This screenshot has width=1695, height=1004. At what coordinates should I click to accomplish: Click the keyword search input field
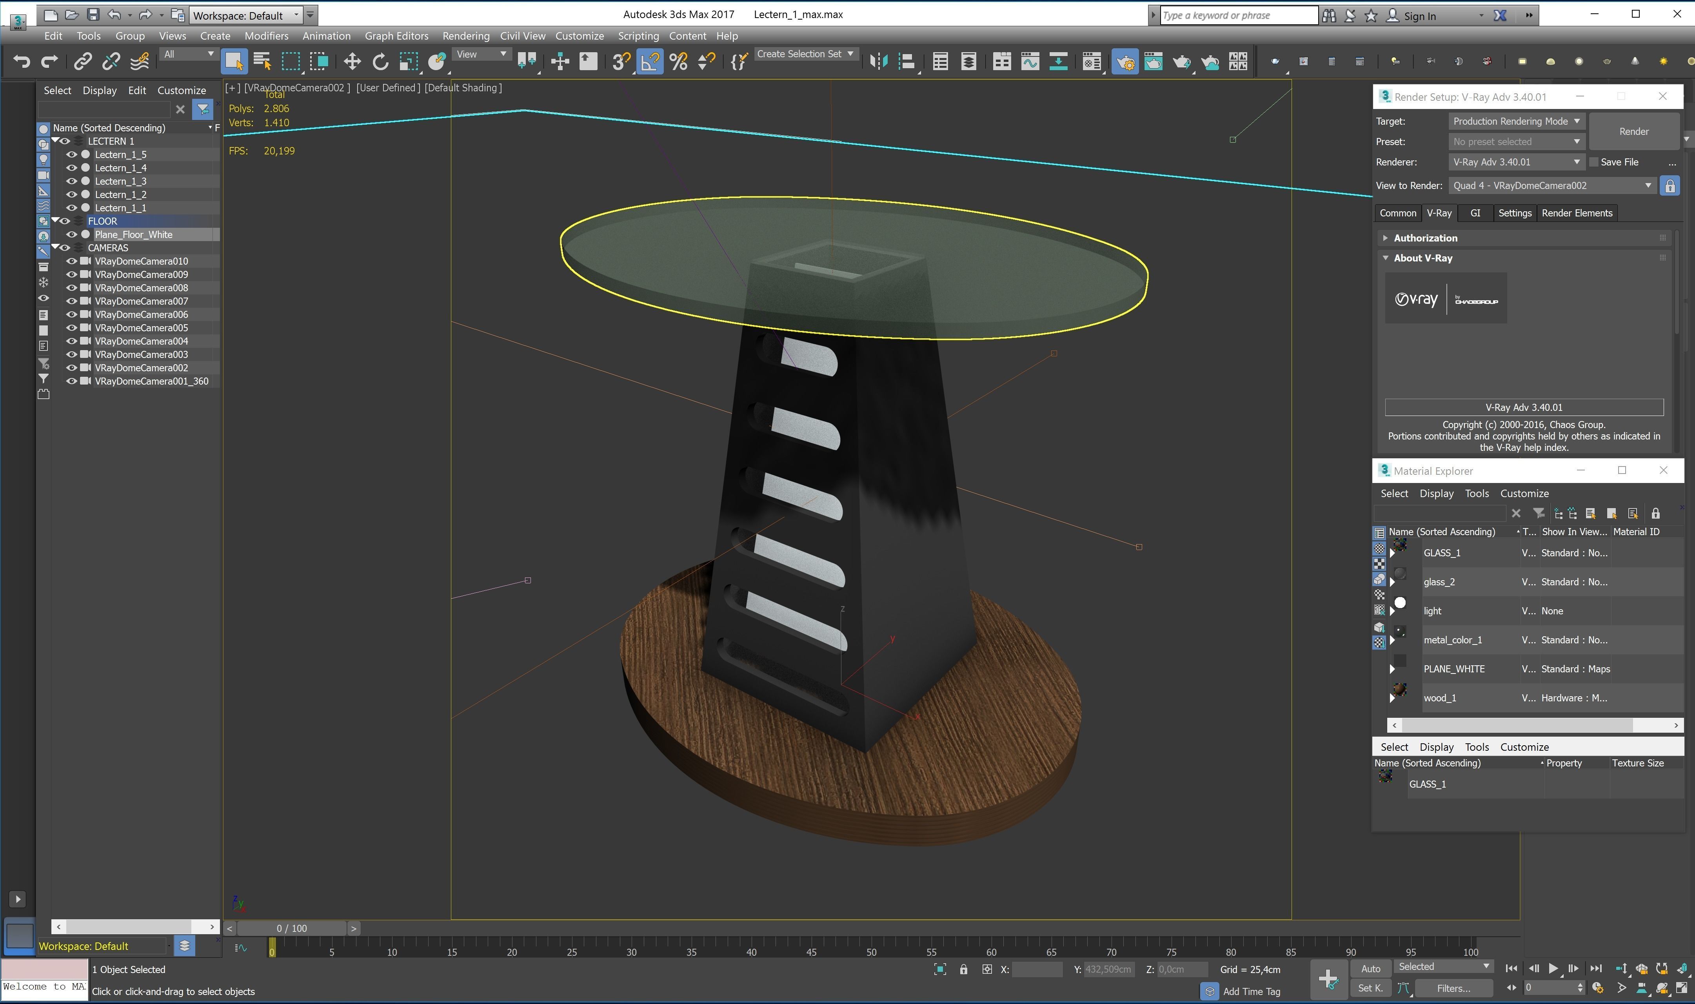(x=1238, y=15)
